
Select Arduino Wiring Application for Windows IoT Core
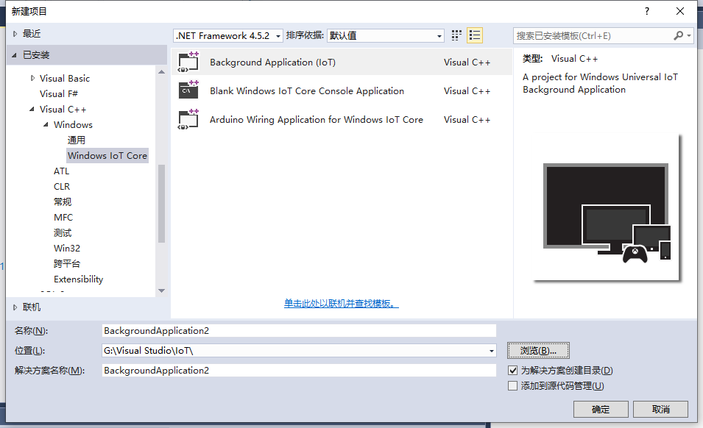(317, 120)
